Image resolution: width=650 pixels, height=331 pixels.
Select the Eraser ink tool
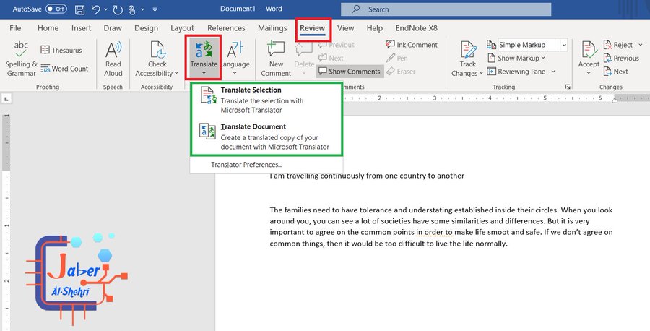pyautogui.click(x=400, y=72)
